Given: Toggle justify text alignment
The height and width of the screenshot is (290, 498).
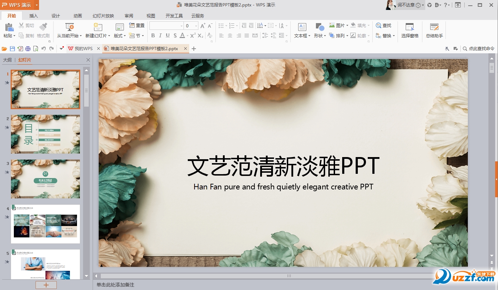Looking at the screenshot, I should (x=247, y=36).
